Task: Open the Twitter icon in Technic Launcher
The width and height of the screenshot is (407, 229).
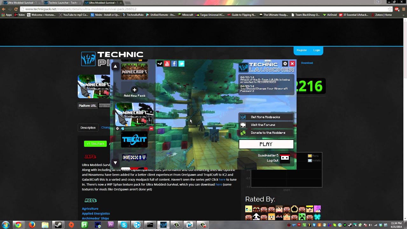Action: (181, 64)
